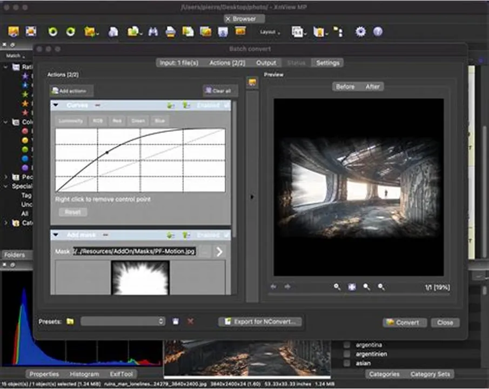Collapse the Curves action disclosure triangle
This screenshot has height=389, width=489.
(x=56, y=105)
